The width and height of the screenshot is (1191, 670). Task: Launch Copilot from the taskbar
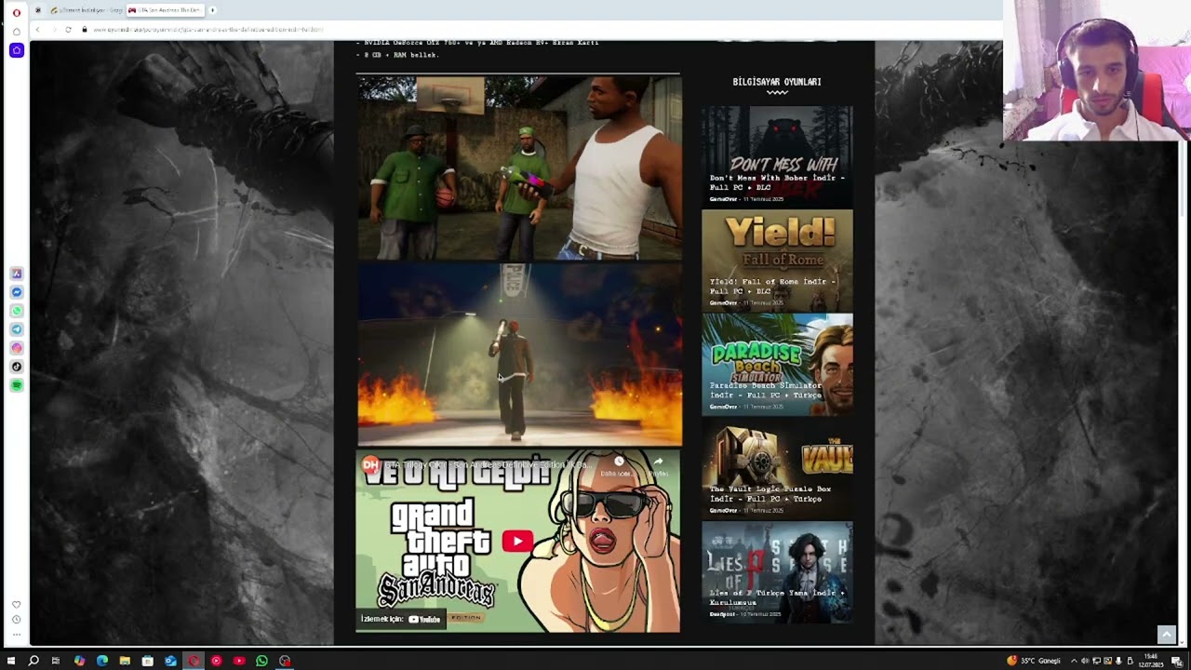coord(79,661)
